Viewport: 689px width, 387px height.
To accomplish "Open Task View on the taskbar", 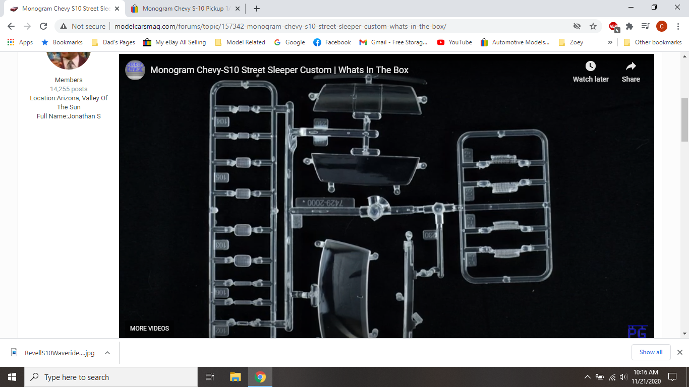I will point(210,377).
